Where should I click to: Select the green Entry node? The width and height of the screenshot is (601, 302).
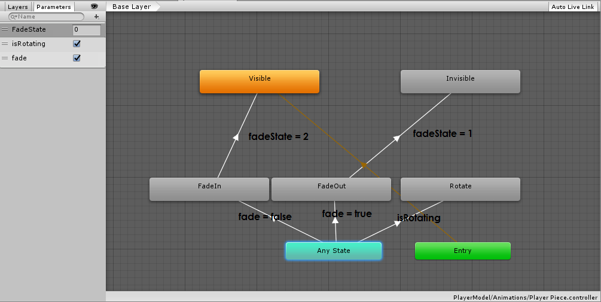click(x=463, y=251)
